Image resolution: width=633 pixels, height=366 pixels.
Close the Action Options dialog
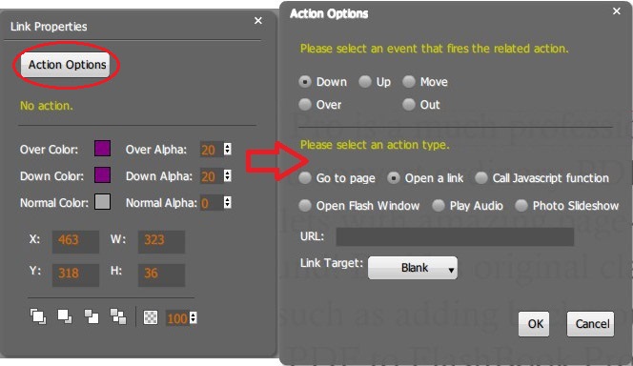point(617,11)
